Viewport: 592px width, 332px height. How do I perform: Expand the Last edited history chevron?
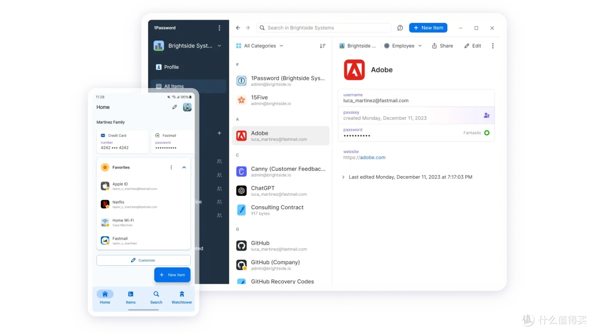pyautogui.click(x=343, y=177)
